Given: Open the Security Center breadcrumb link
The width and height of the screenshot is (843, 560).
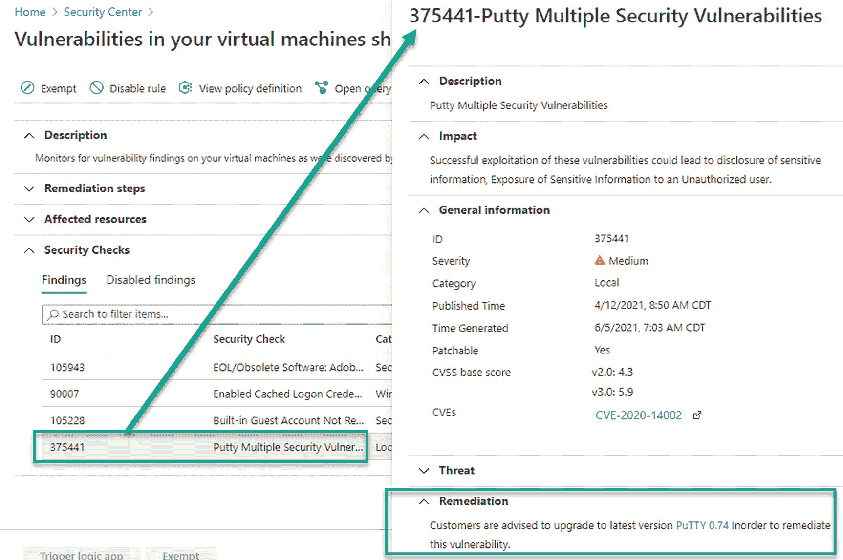Looking at the screenshot, I should click(103, 12).
